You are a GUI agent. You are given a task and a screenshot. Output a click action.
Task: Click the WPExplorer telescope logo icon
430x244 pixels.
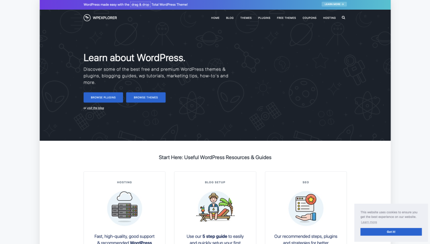tap(87, 18)
